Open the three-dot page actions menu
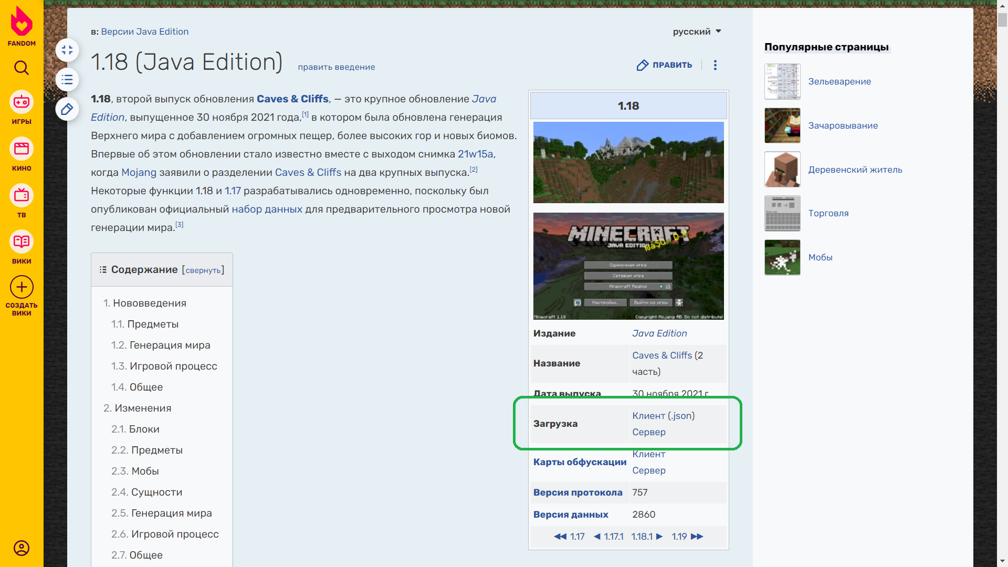The height and width of the screenshot is (567, 1008). 715,65
